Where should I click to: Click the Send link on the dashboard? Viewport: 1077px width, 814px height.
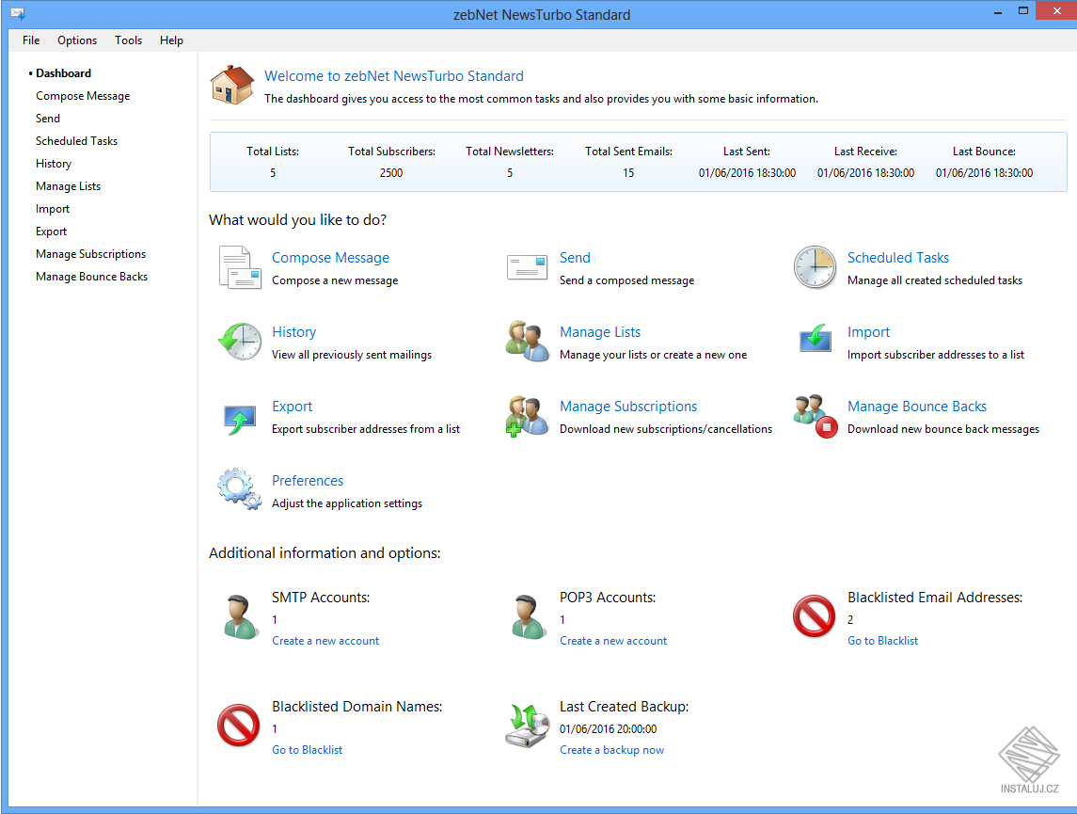click(x=575, y=258)
